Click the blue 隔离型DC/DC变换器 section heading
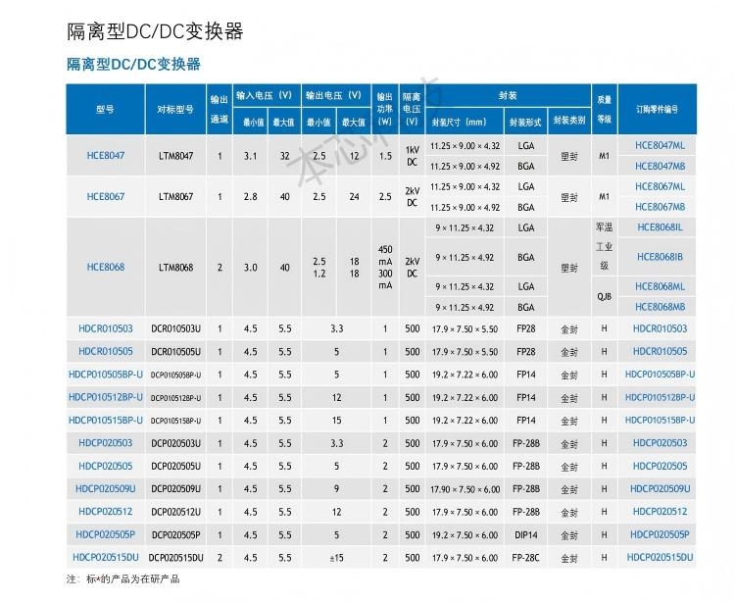 pos(133,64)
